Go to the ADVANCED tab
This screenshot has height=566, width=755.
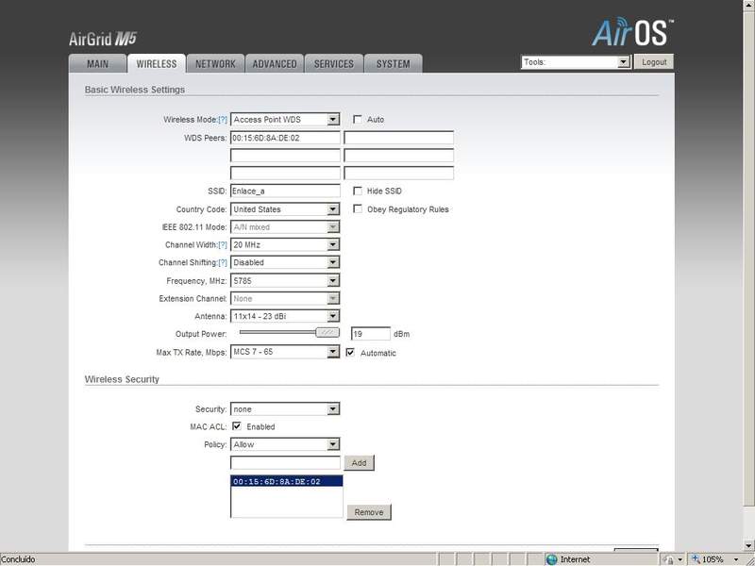(x=275, y=63)
